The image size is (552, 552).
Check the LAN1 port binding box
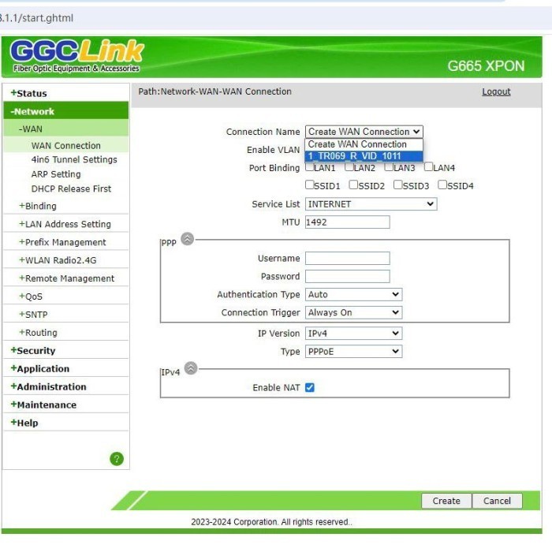(310, 167)
